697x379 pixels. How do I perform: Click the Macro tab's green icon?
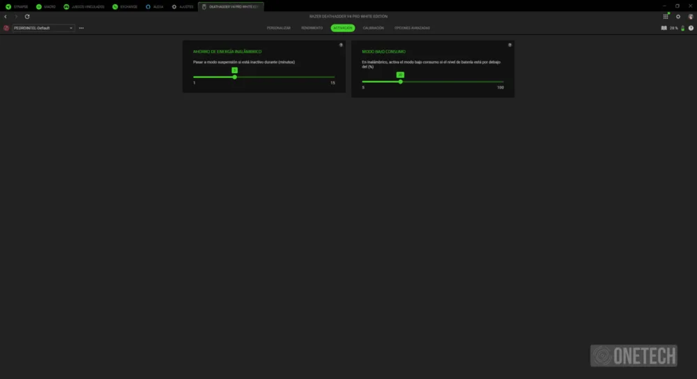[x=38, y=7]
